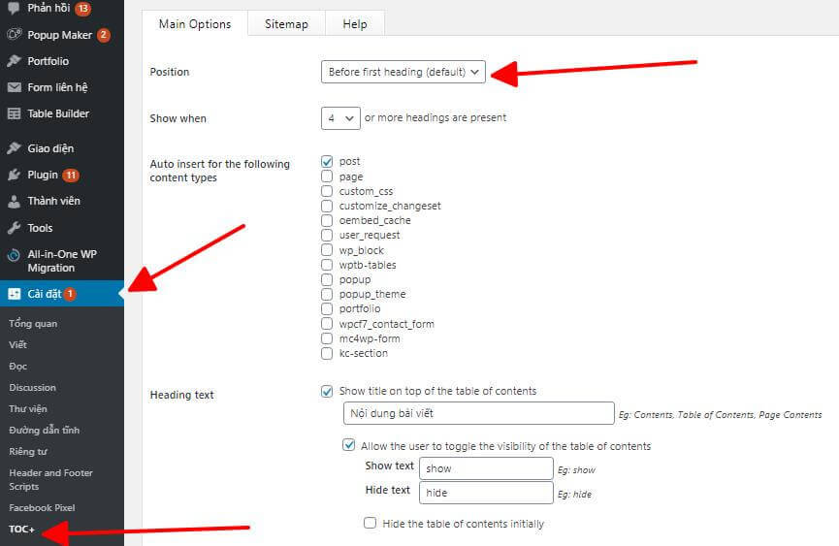Tick the user_request checkbox
Viewport: 839px width, 546px height.
point(327,235)
